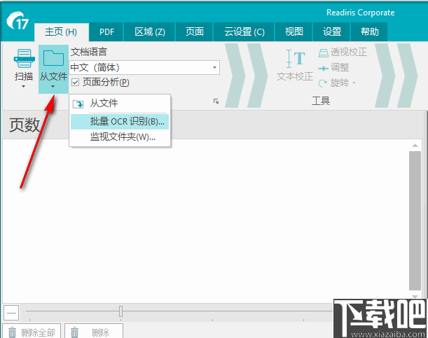Click the "工具" group label

pyautogui.click(x=321, y=101)
